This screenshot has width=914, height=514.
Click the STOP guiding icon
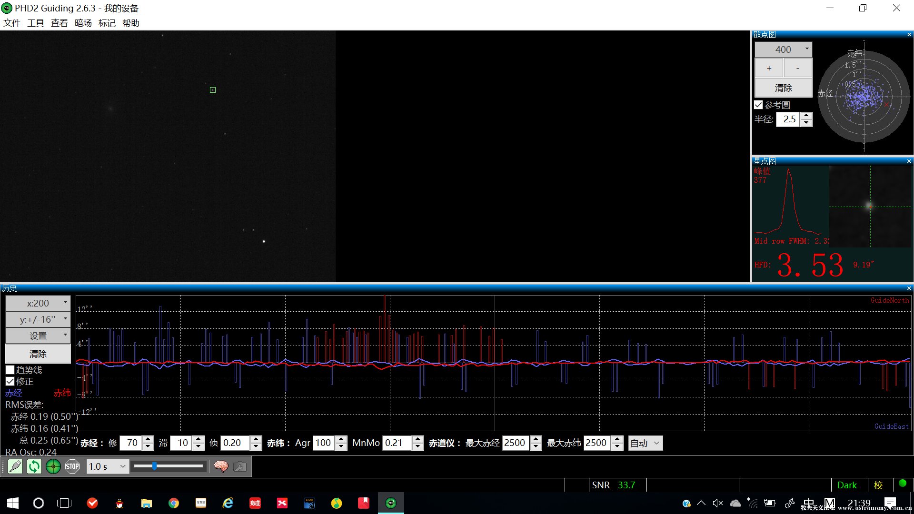tap(72, 466)
